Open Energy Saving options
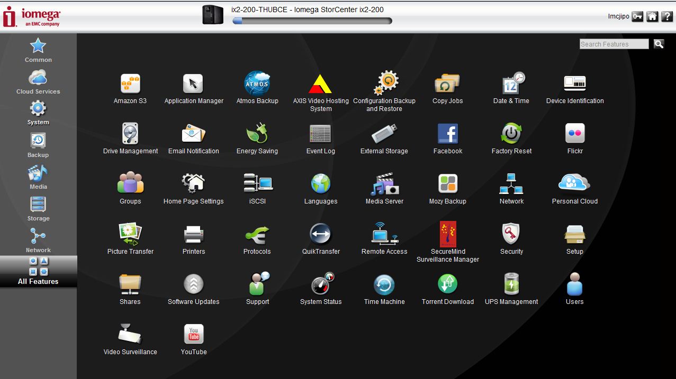The image size is (676, 379). click(257, 138)
